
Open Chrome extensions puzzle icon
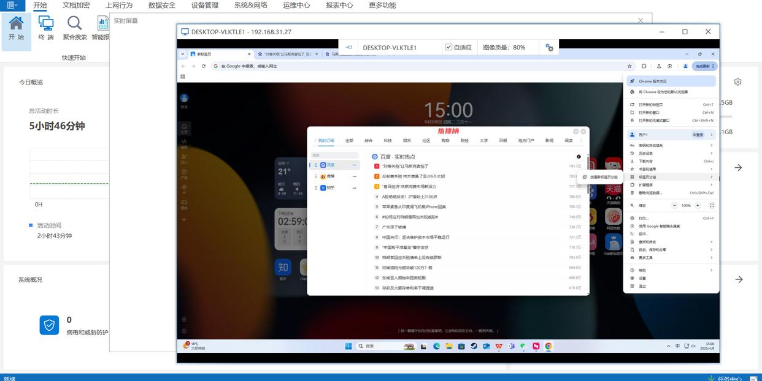pos(644,66)
